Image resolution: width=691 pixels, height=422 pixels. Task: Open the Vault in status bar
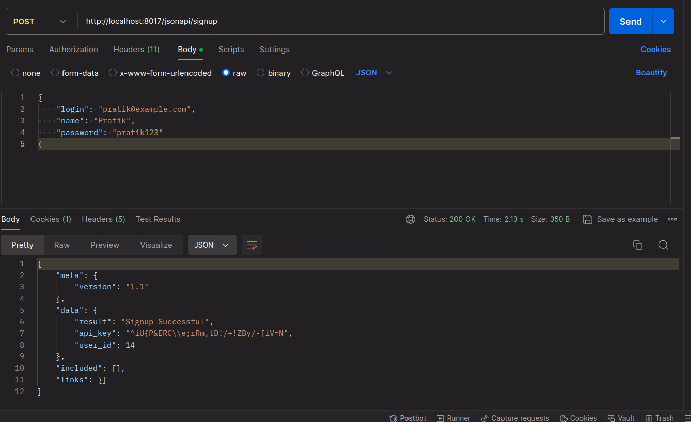(x=621, y=418)
